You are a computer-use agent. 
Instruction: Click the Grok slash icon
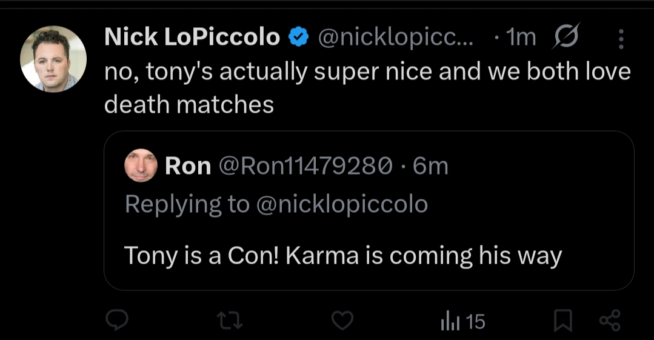[567, 38]
